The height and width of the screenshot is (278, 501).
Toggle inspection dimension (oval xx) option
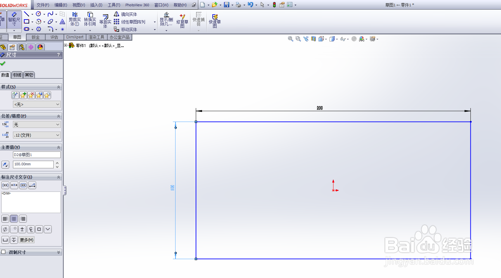point(23,185)
